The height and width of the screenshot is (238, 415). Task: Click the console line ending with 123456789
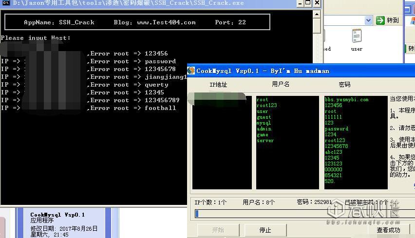click(x=90, y=100)
